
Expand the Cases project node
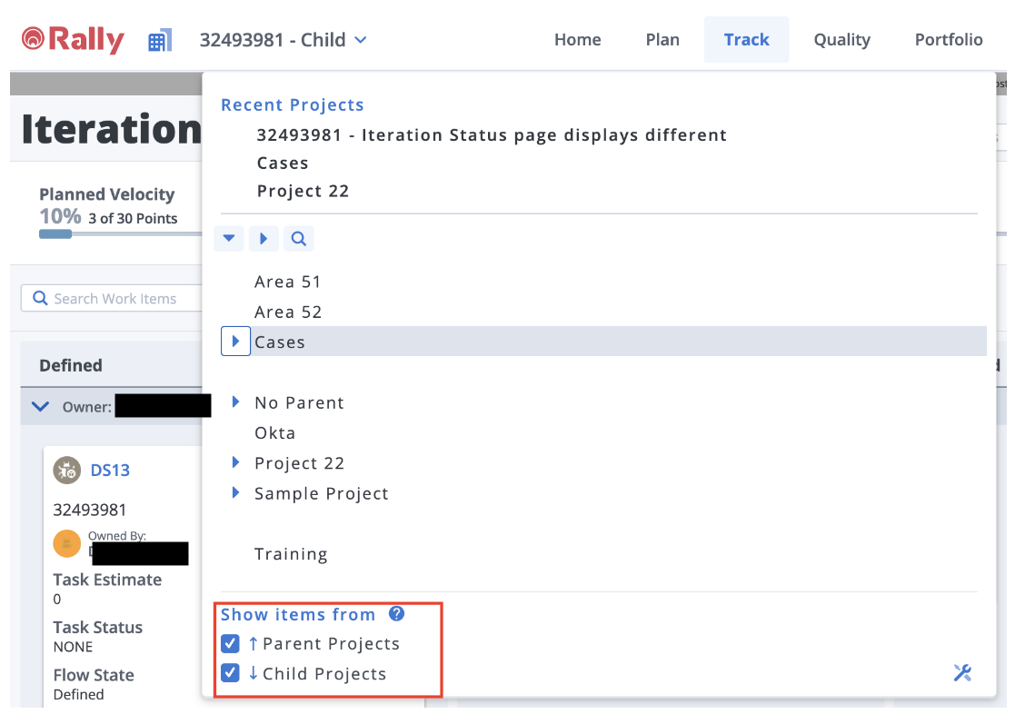(235, 342)
